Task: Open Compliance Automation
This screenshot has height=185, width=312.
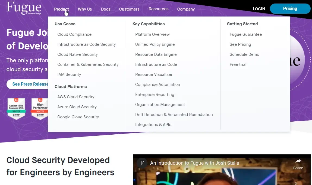Action: (157, 85)
